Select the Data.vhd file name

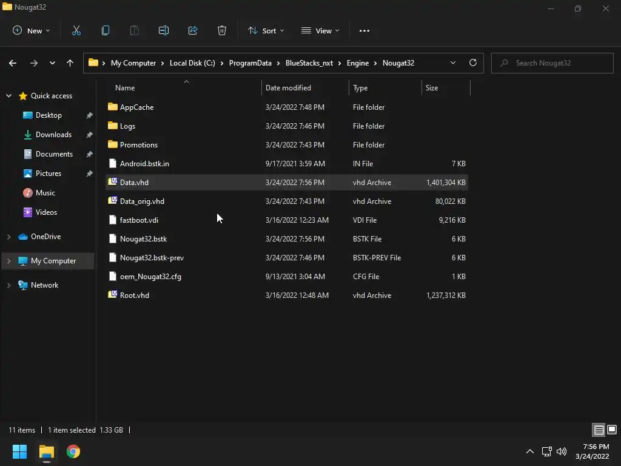click(x=134, y=182)
